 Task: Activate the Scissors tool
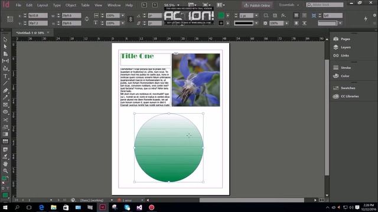(x=5, y=120)
